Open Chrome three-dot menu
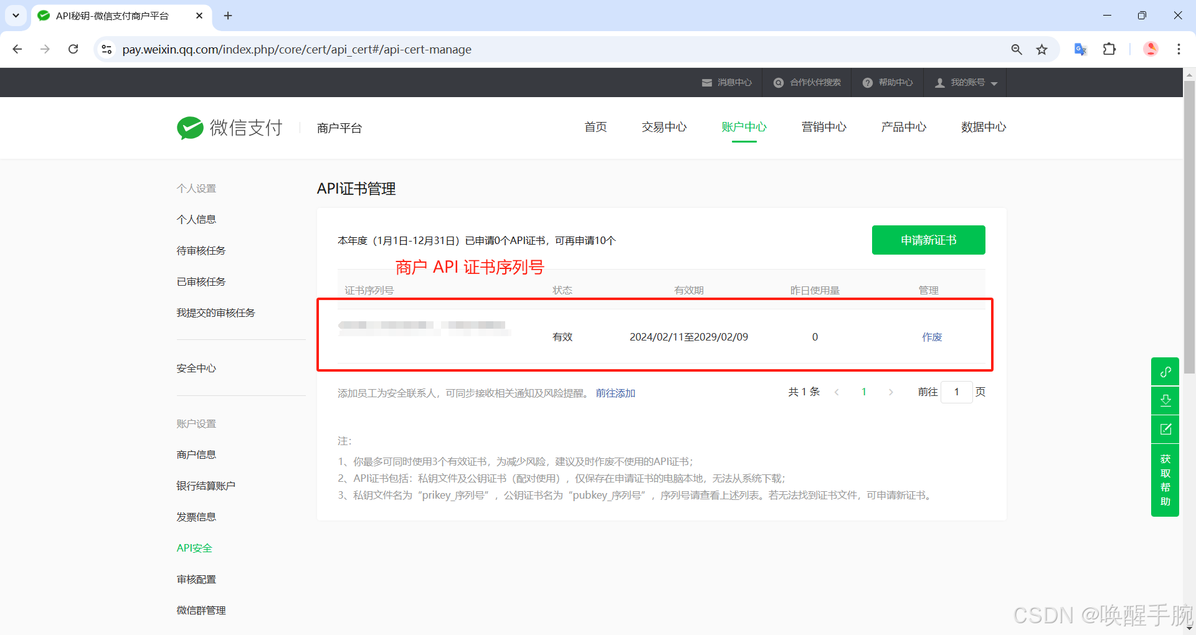1196x635 pixels. coord(1179,49)
